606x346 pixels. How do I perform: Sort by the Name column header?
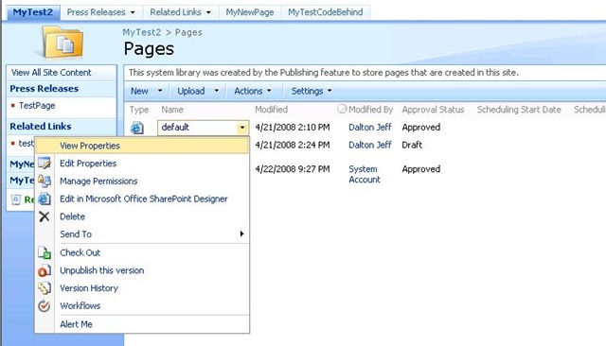click(x=172, y=110)
